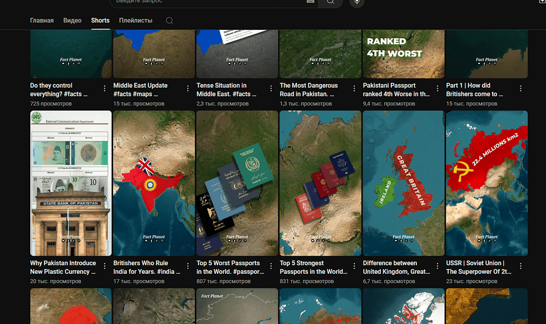Switch to the Плейлисты tab
The image size is (546, 324).
[x=136, y=21]
